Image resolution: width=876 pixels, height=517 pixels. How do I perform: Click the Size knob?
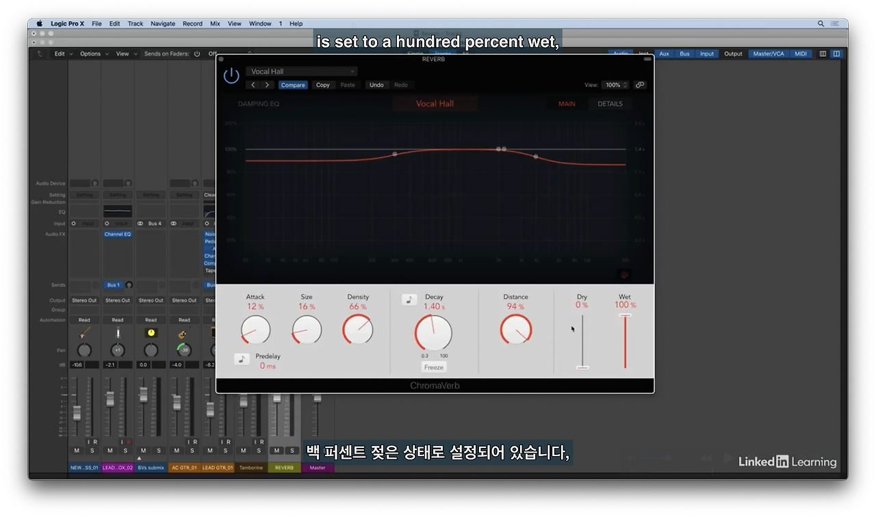point(307,330)
